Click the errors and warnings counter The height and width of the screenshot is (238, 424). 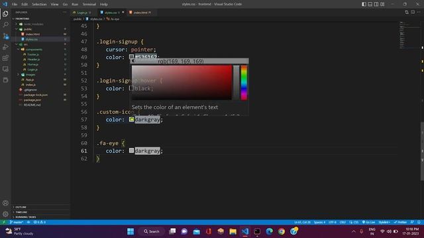click(40, 222)
